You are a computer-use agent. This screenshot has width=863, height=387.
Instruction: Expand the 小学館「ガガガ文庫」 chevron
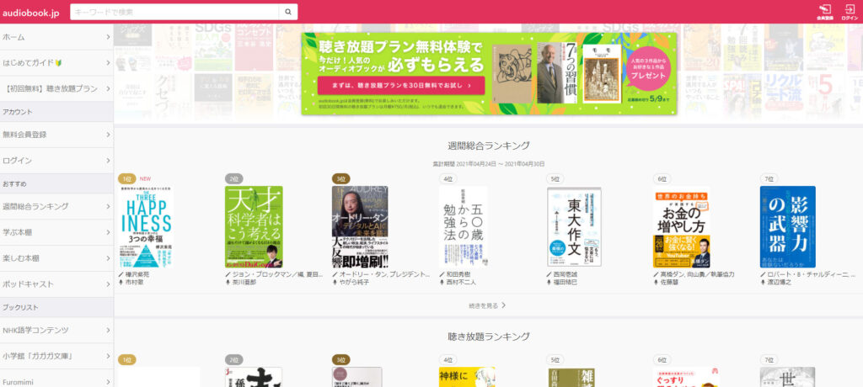pyautogui.click(x=108, y=356)
